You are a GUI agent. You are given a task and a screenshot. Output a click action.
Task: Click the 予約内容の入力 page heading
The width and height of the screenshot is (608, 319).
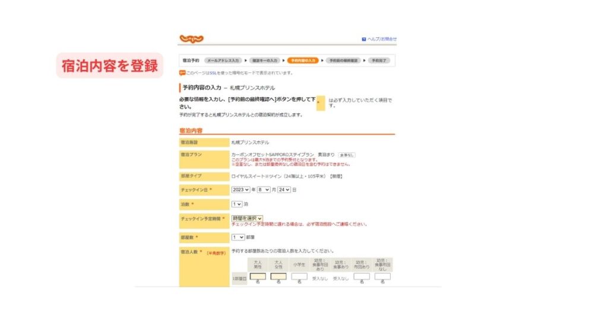coord(202,88)
